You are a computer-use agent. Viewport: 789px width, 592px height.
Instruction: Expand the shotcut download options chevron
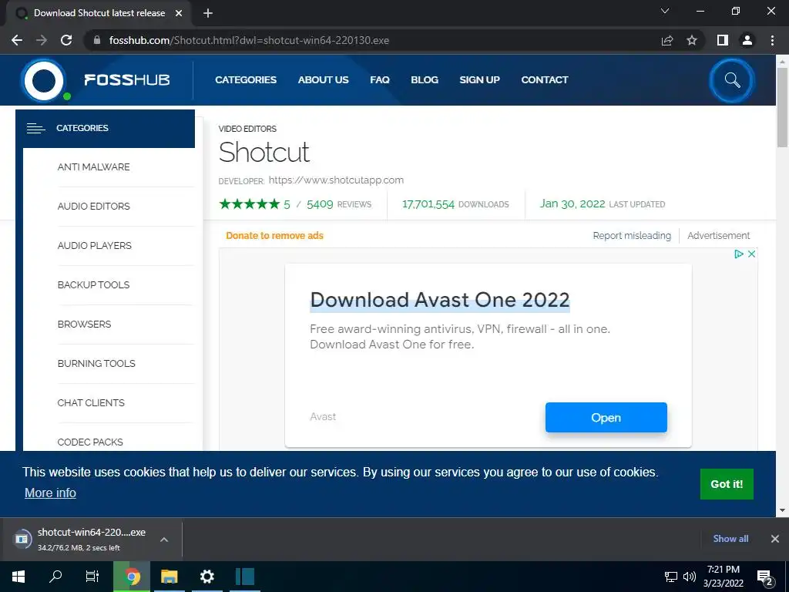click(x=164, y=540)
